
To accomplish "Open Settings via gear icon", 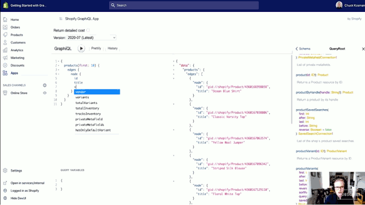I will (5, 170).
